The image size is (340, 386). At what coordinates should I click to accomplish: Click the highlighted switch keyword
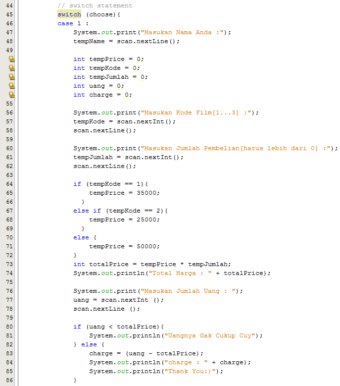[69, 14]
